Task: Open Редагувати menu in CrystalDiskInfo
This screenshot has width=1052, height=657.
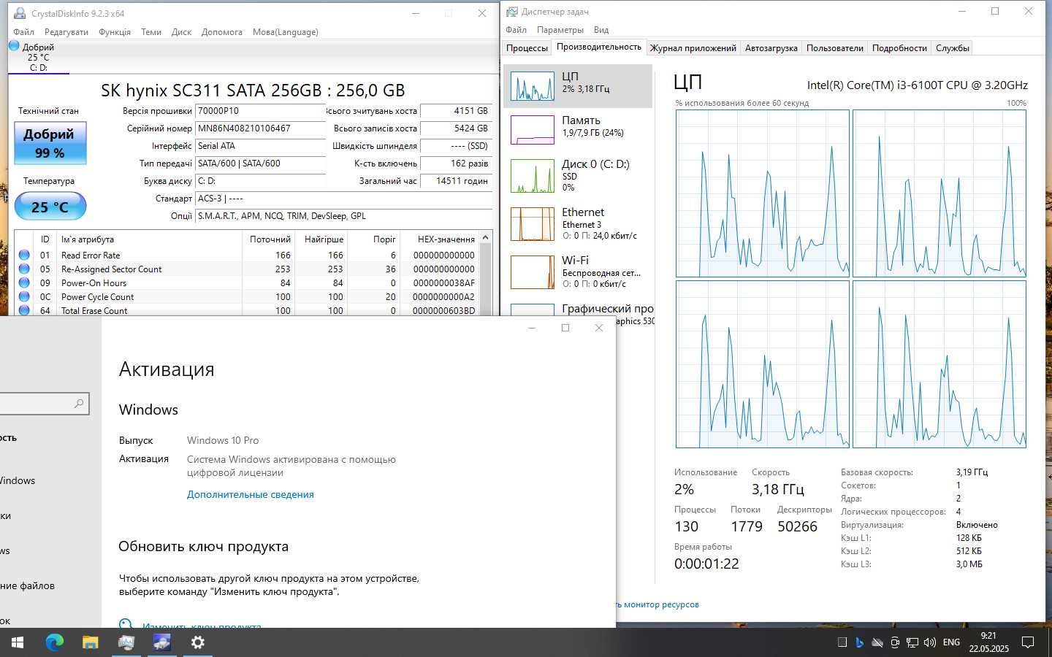Action: (x=66, y=32)
